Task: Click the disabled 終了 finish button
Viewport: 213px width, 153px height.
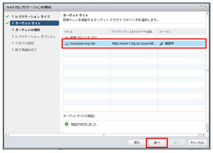Action: tap(177, 143)
